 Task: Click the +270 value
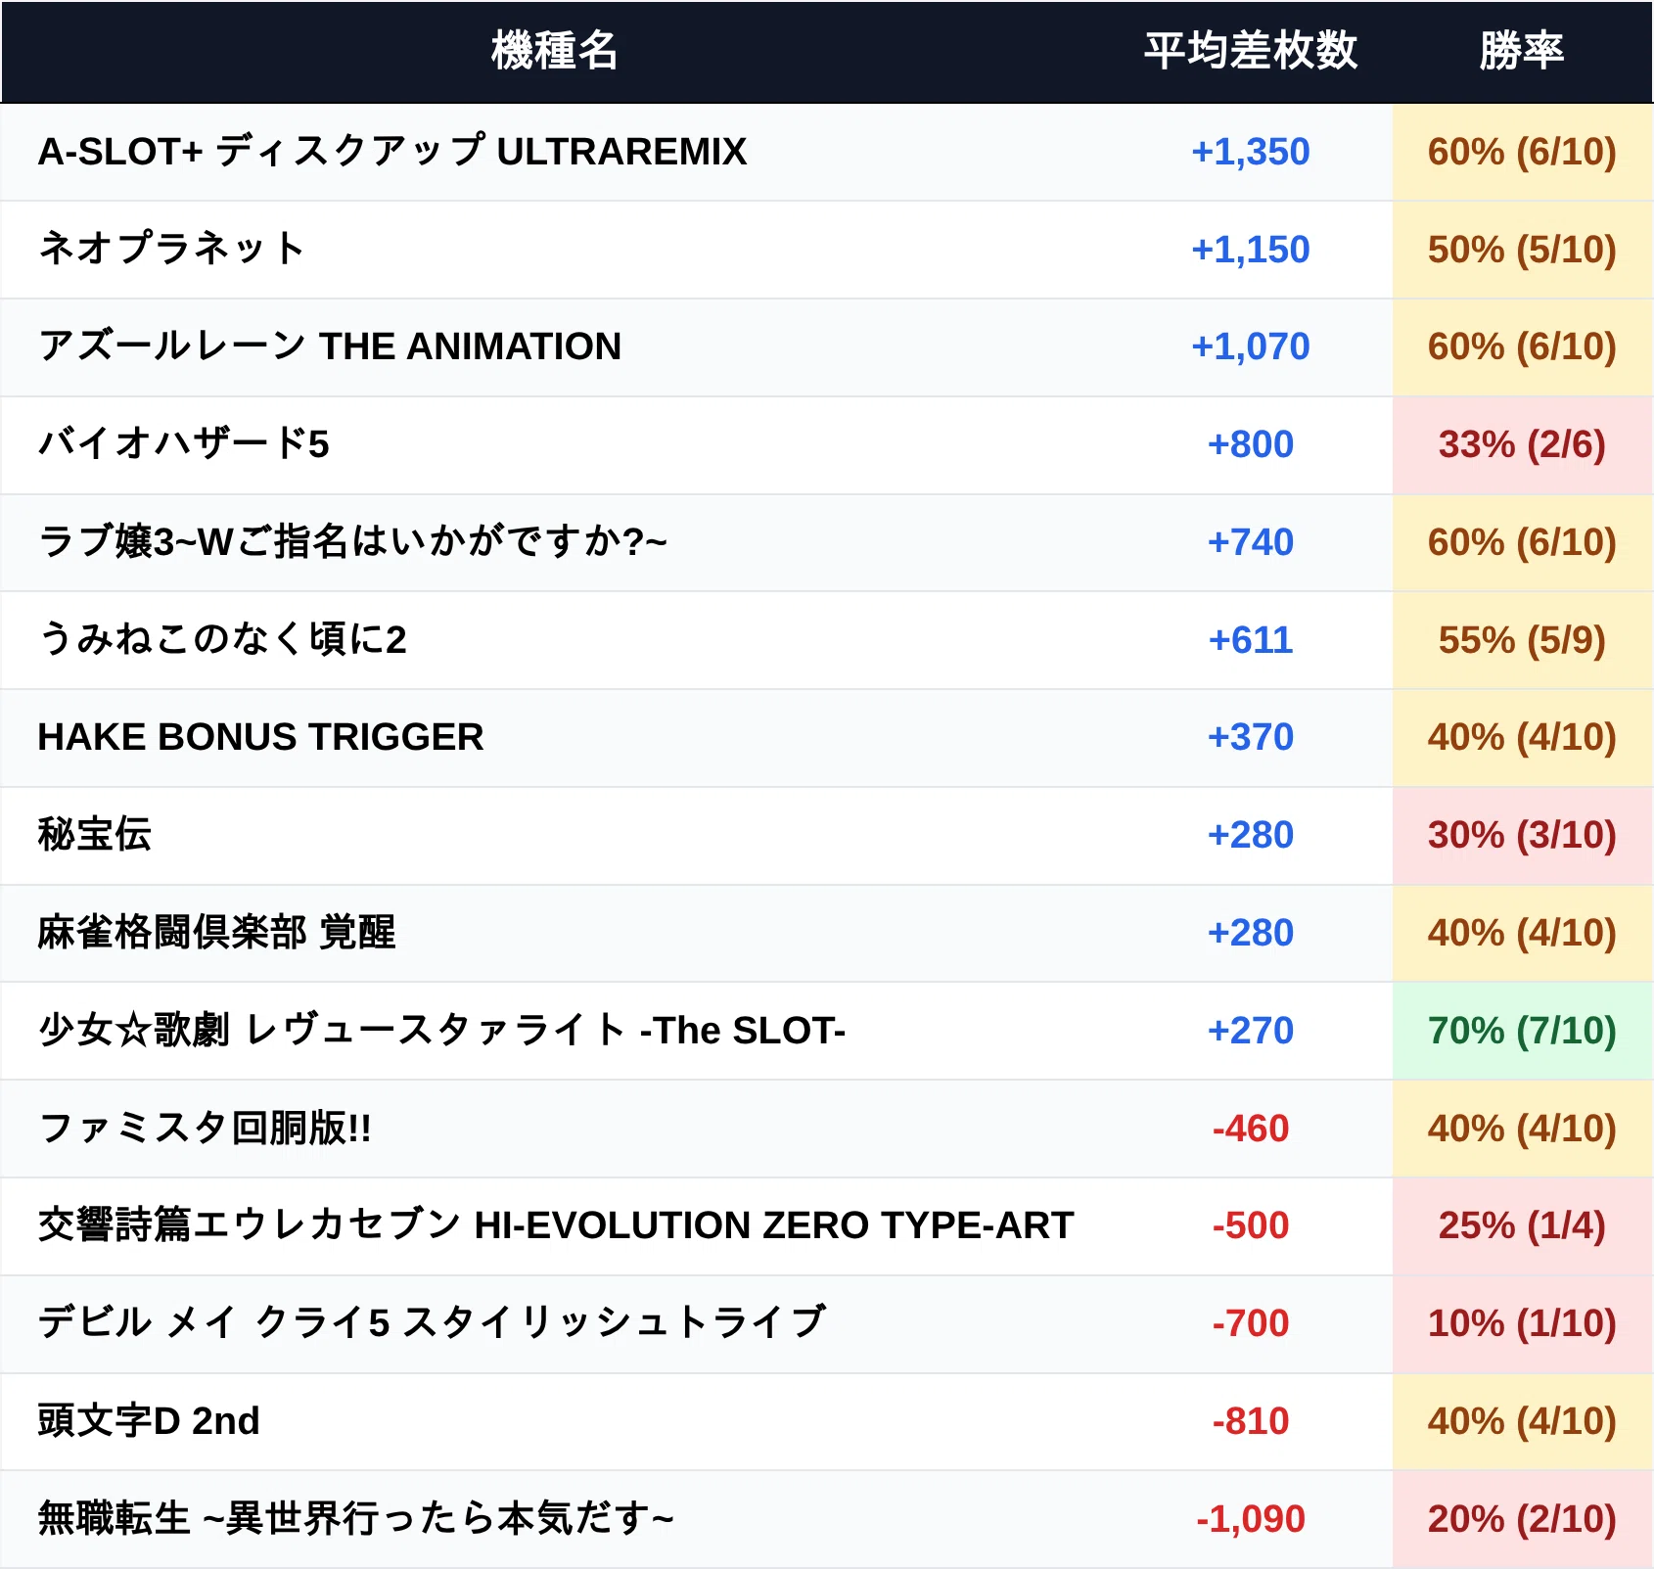tap(1251, 1031)
